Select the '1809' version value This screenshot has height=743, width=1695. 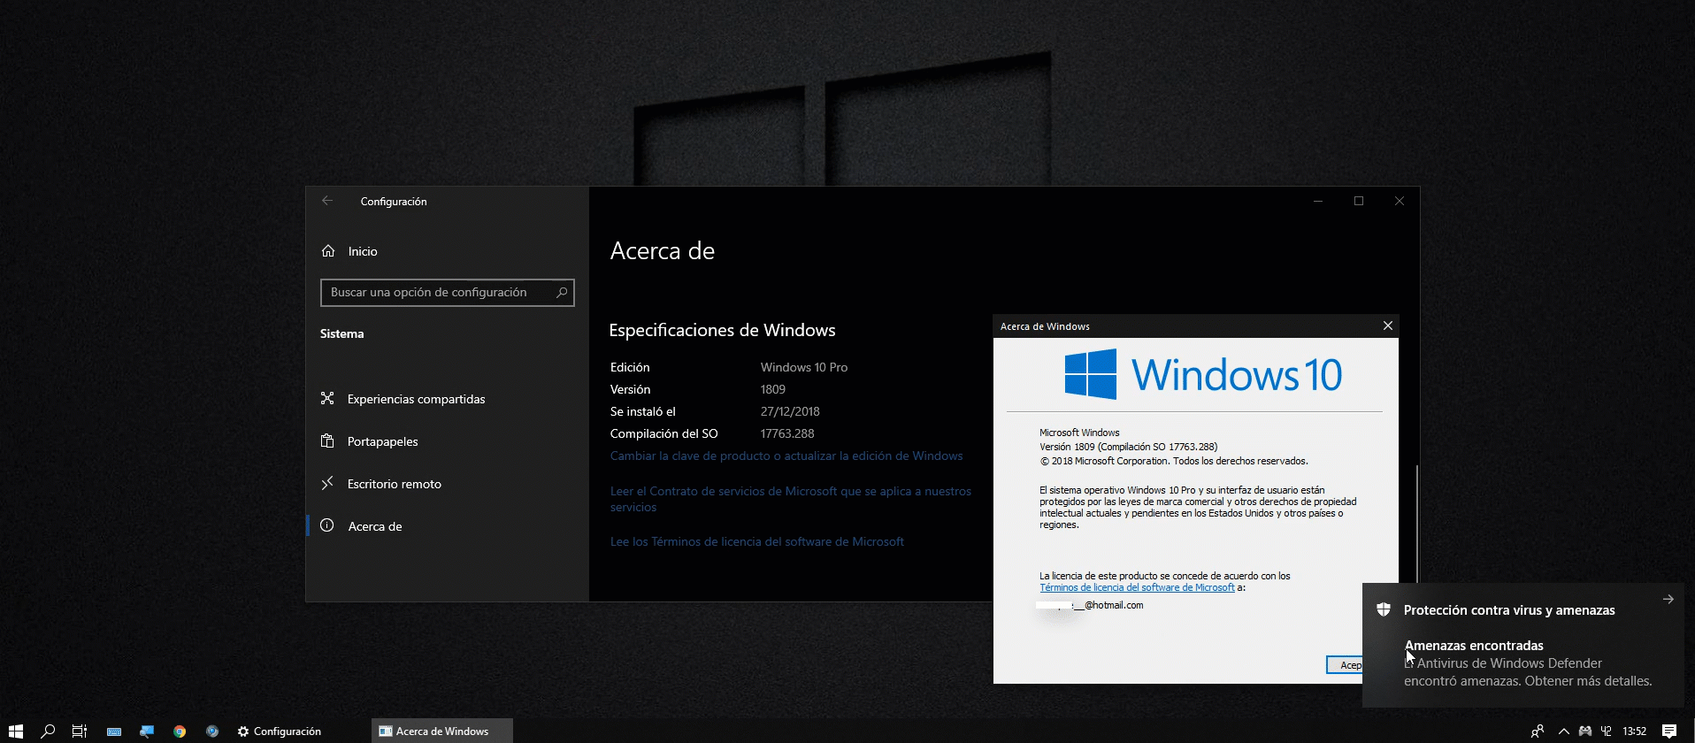tap(773, 389)
